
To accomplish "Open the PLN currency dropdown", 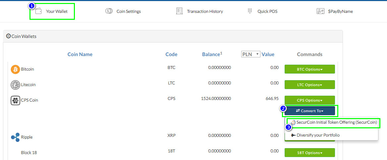I will coord(251,54).
